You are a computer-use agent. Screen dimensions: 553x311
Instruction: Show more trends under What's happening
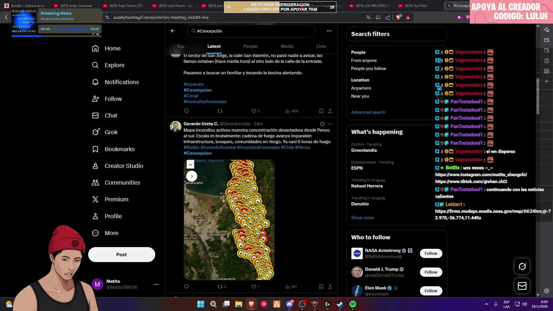(x=362, y=218)
